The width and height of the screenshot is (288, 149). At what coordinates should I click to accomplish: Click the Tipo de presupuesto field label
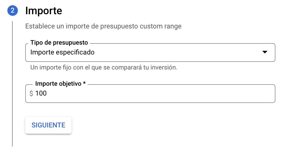click(x=59, y=42)
